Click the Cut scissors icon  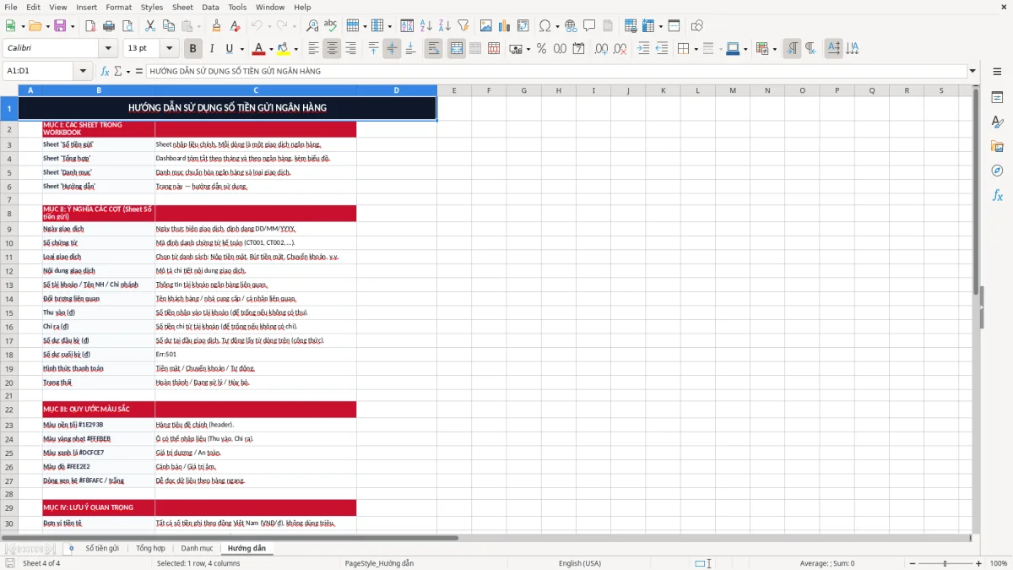pyautogui.click(x=150, y=26)
